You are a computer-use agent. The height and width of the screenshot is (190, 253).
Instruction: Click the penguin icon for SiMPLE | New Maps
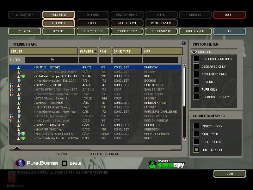click(19, 103)
